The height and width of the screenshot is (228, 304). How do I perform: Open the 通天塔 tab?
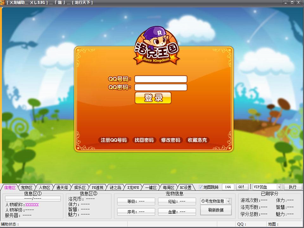(x=62, y=188)
